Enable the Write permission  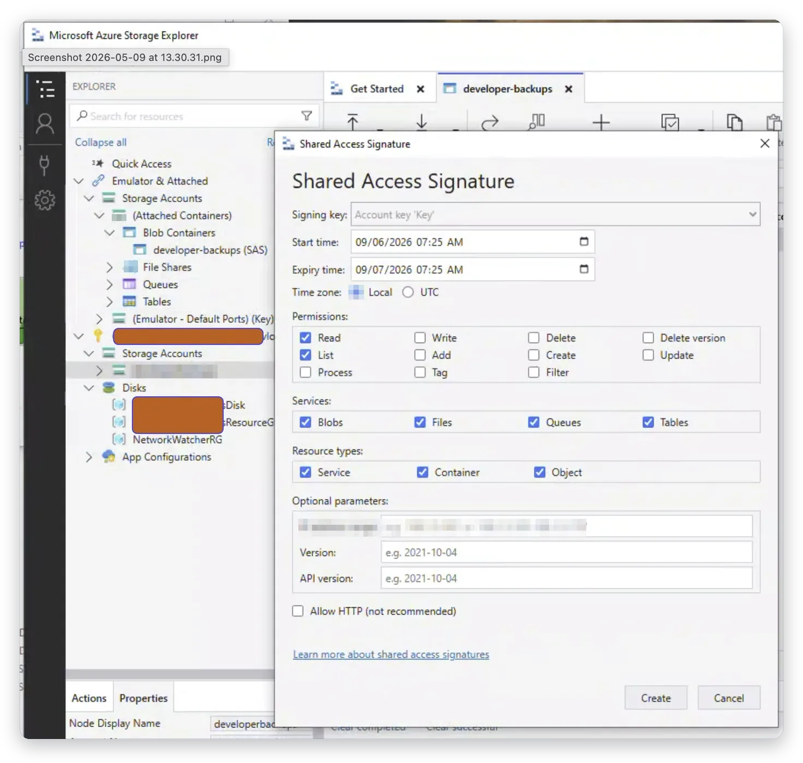pos(420,338)
